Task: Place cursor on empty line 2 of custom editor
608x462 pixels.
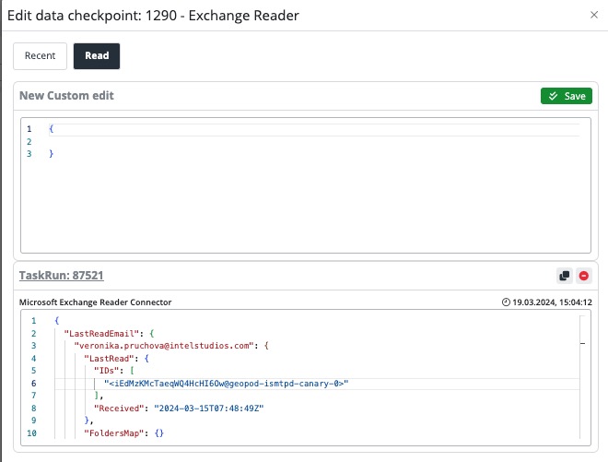Action: [276, 142]
